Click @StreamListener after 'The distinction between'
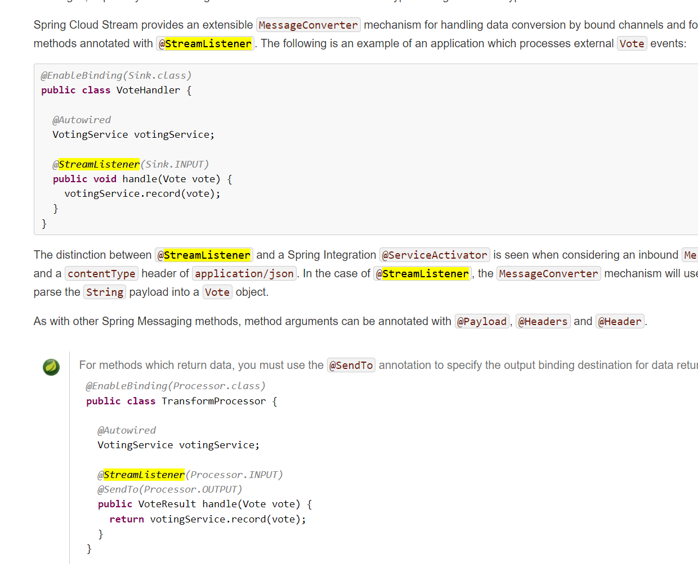 204,255
